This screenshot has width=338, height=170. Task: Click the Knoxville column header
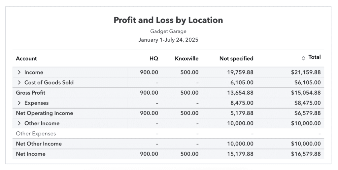pos(187,59)
